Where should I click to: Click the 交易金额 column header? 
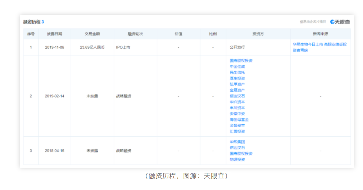click(92, 34)
